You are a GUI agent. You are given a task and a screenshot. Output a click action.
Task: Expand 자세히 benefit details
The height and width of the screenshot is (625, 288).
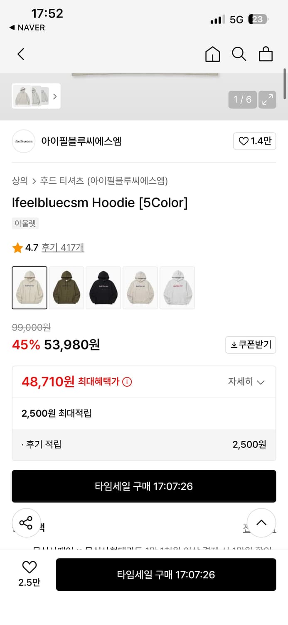point(246,382)
